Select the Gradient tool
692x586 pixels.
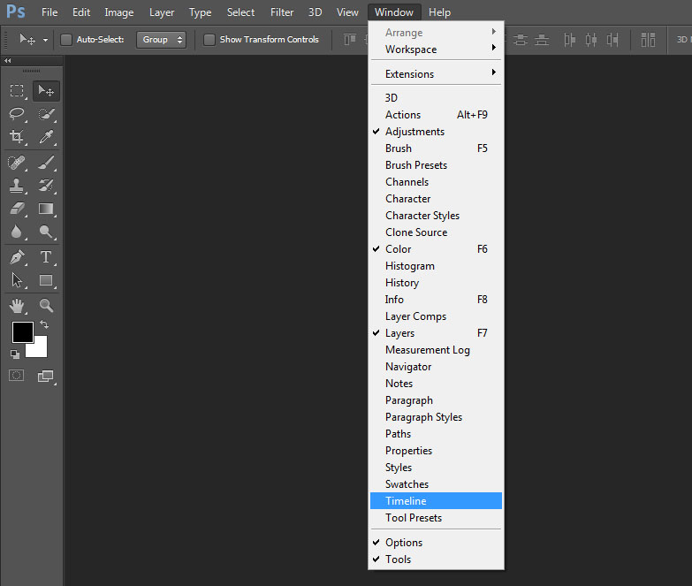(x=46, y=209)
